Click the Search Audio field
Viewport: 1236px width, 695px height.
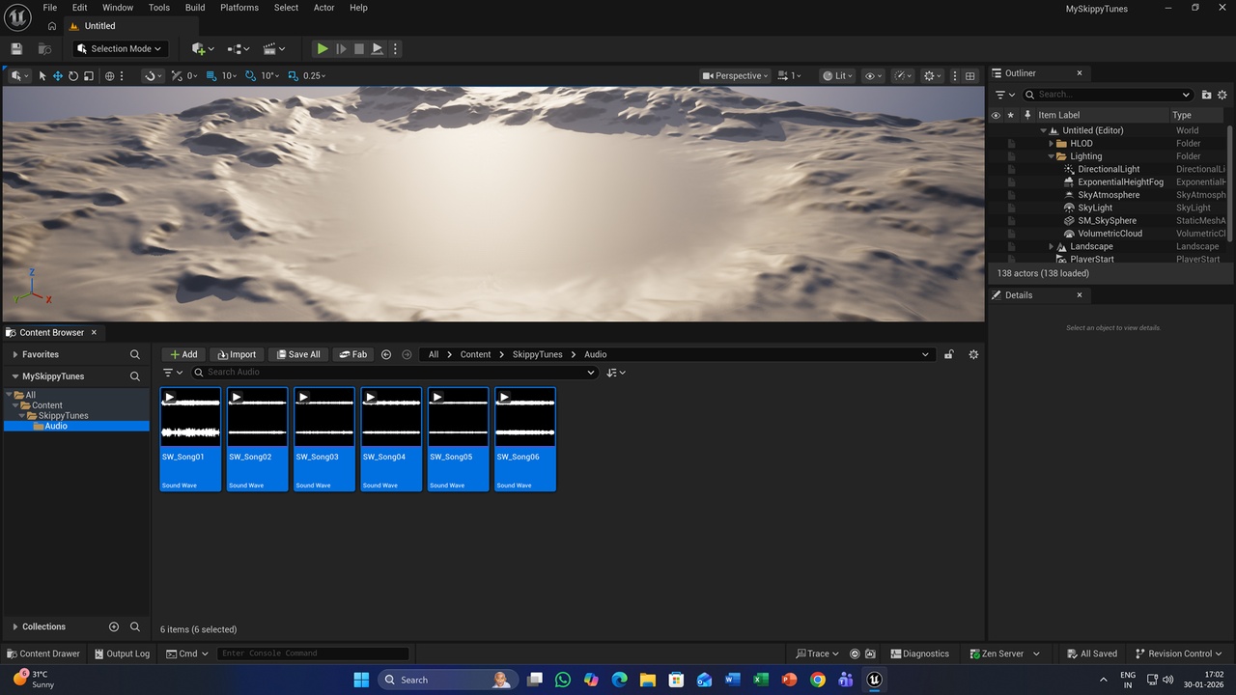click(x=394, y=372)
